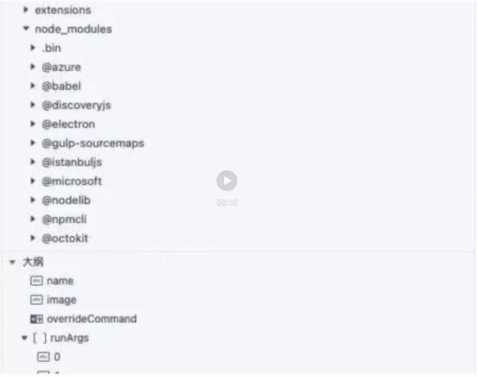Select the @gulp-sourcemaps folder
The width and height of the screenshot is (478, 377).
pos(93,143)
